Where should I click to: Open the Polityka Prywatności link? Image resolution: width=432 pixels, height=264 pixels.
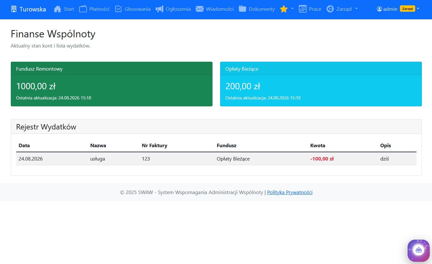tap(290, 192)
